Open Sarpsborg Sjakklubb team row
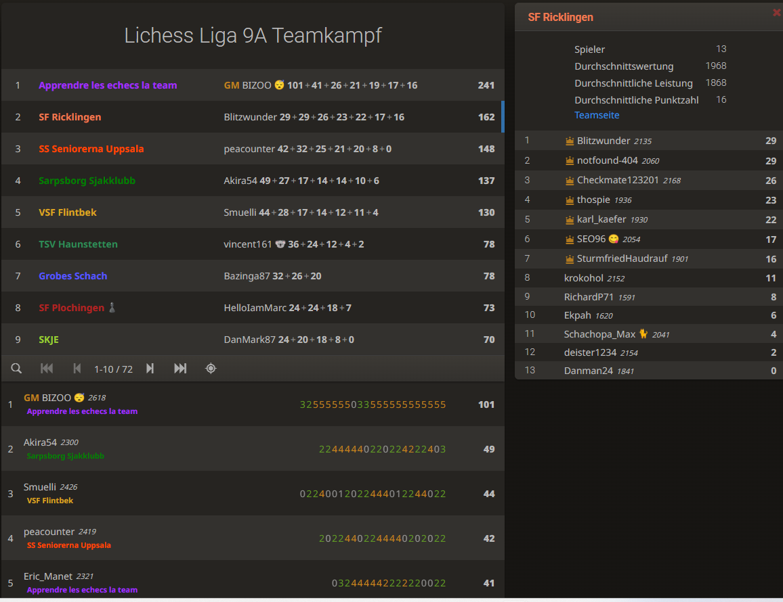This screenshot has width=783, height=602. point(253,181)
